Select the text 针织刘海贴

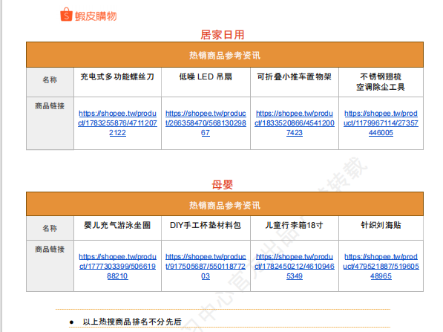coord(381,225)
